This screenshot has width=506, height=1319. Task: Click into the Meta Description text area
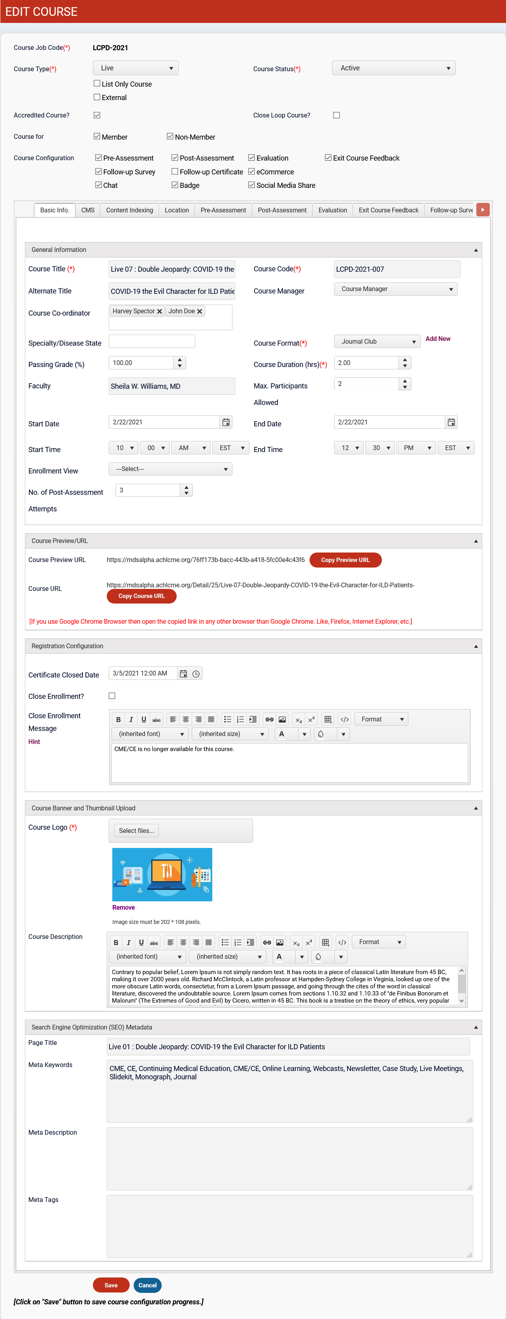(x=290, y=1158)
